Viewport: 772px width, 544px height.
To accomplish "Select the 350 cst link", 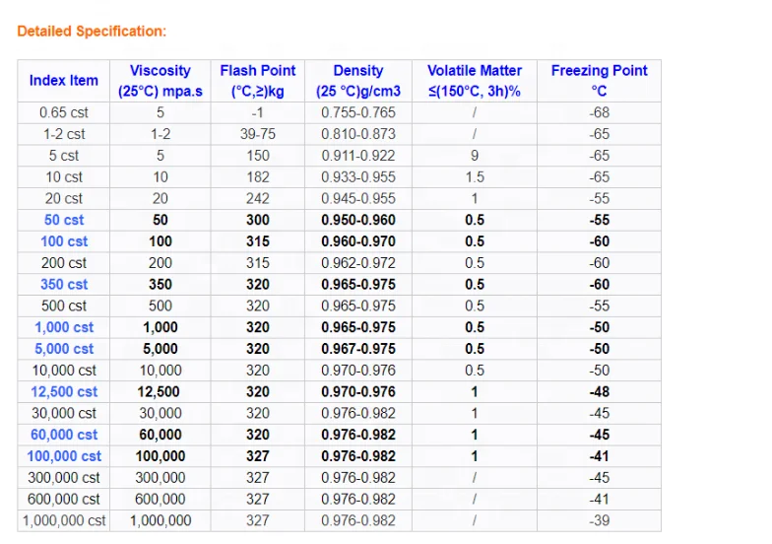I will [64, 285].
